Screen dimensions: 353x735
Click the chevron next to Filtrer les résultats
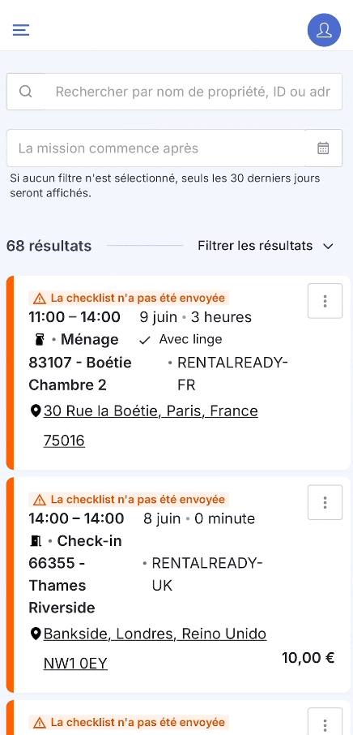[x=328, y=247]
